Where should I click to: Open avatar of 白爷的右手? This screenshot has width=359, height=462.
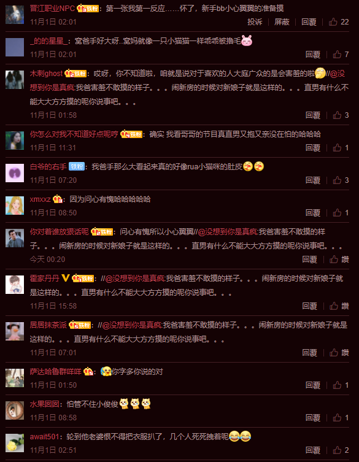tap(15, 173)
